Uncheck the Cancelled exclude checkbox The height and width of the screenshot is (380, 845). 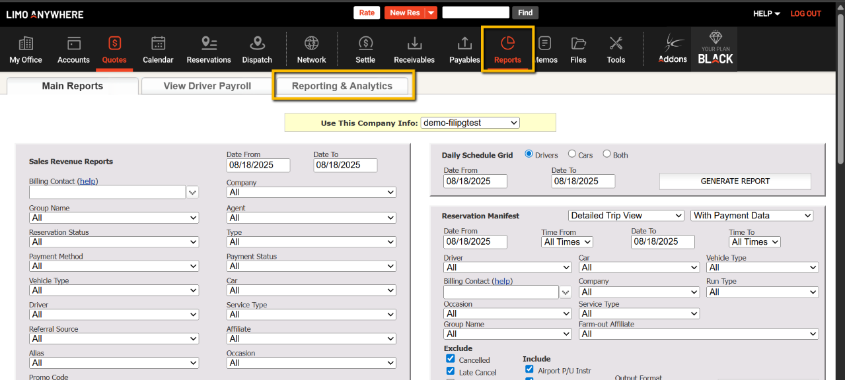pos(451,359)
